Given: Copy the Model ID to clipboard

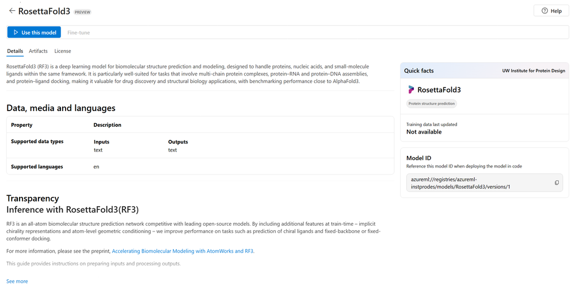Looking at the screenshot, I should tap(557, 182).
